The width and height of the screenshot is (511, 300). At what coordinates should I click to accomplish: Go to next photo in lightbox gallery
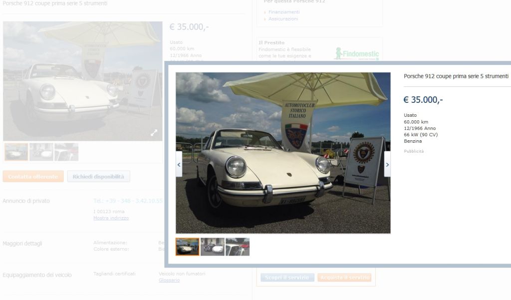[387, 164]
